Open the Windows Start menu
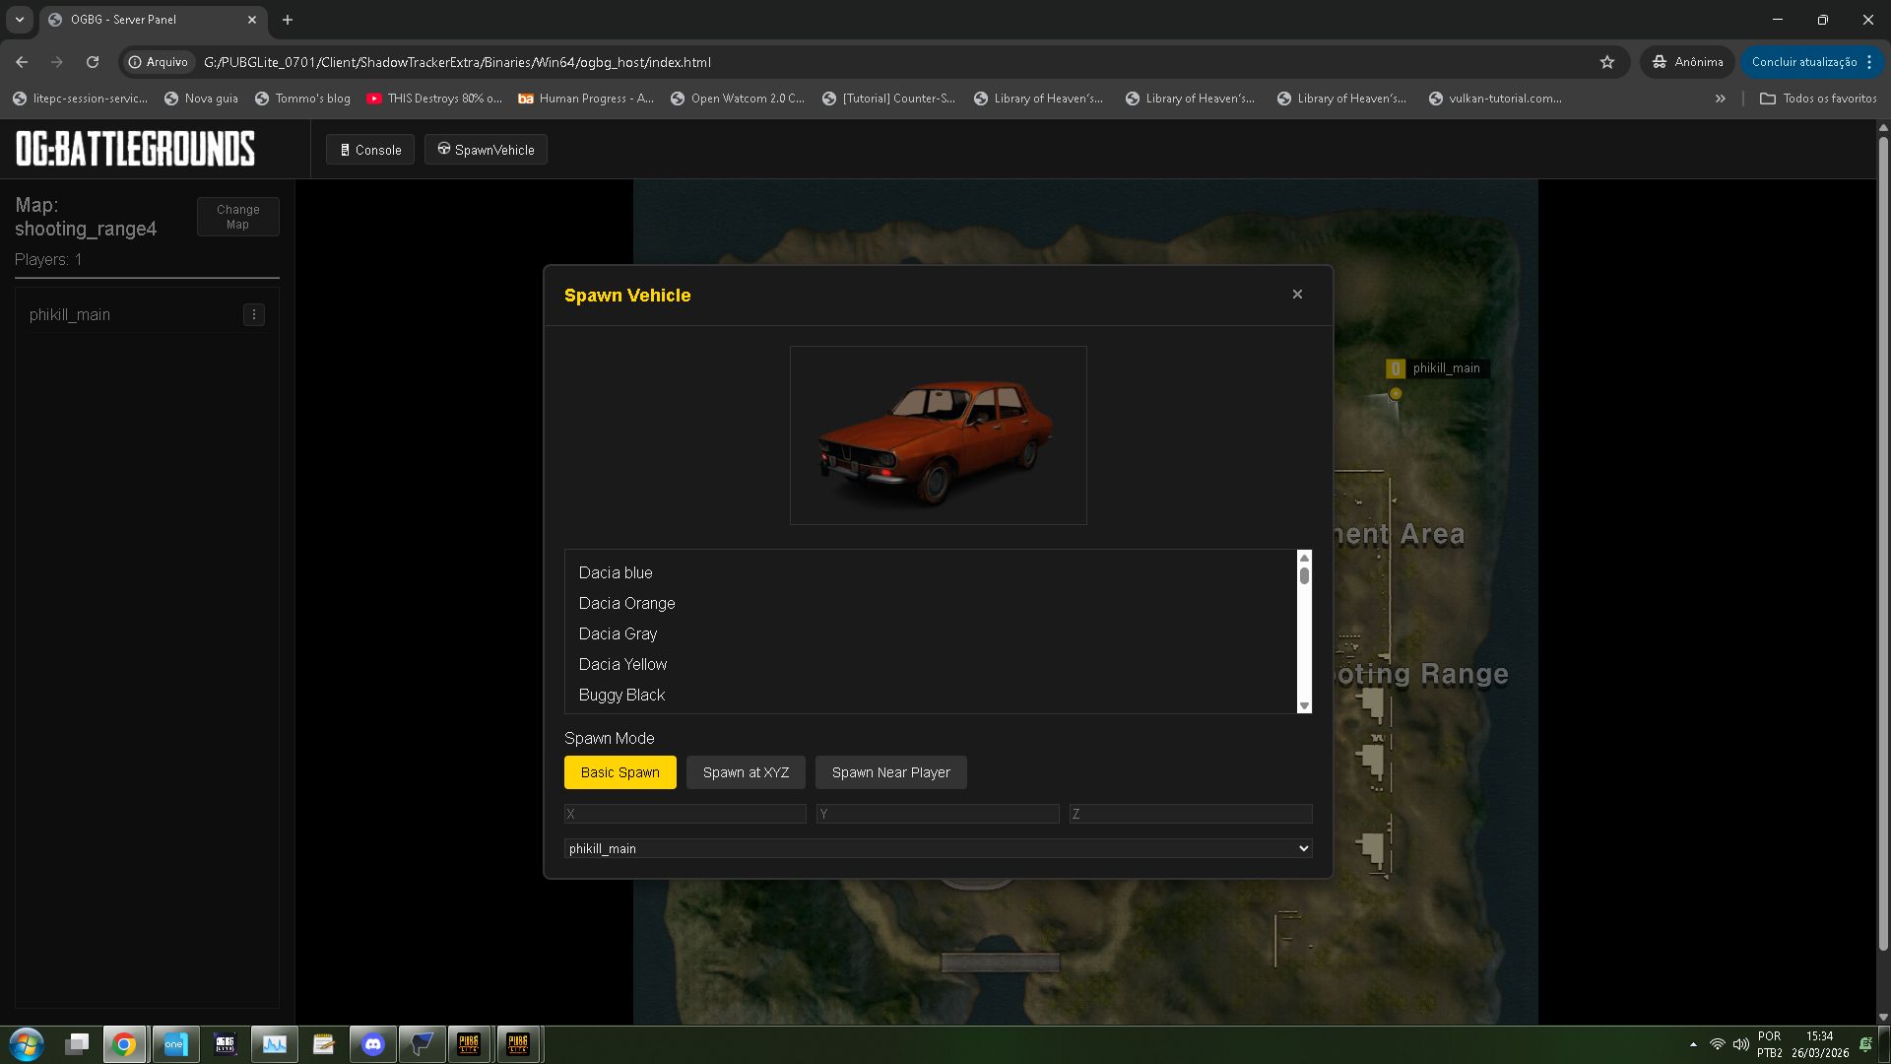The width and height of the screenshot is (1891, 1064). [x=27, y=1044]
